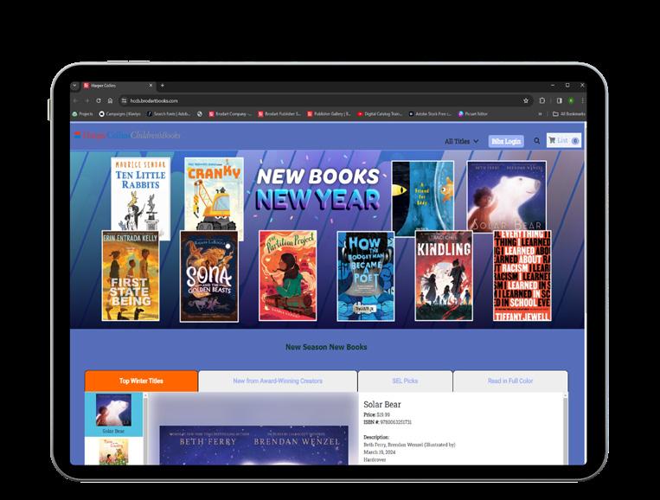660x500 pixels.
Task: Open the green profile avatar
Action: pyautogui.click(x=571, y=101)
